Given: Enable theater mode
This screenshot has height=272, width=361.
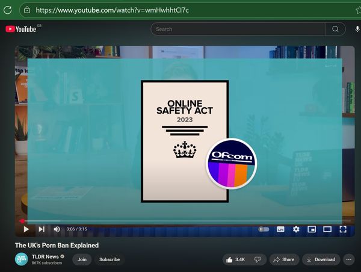Looking at the screenshot, I should [327, 229].
